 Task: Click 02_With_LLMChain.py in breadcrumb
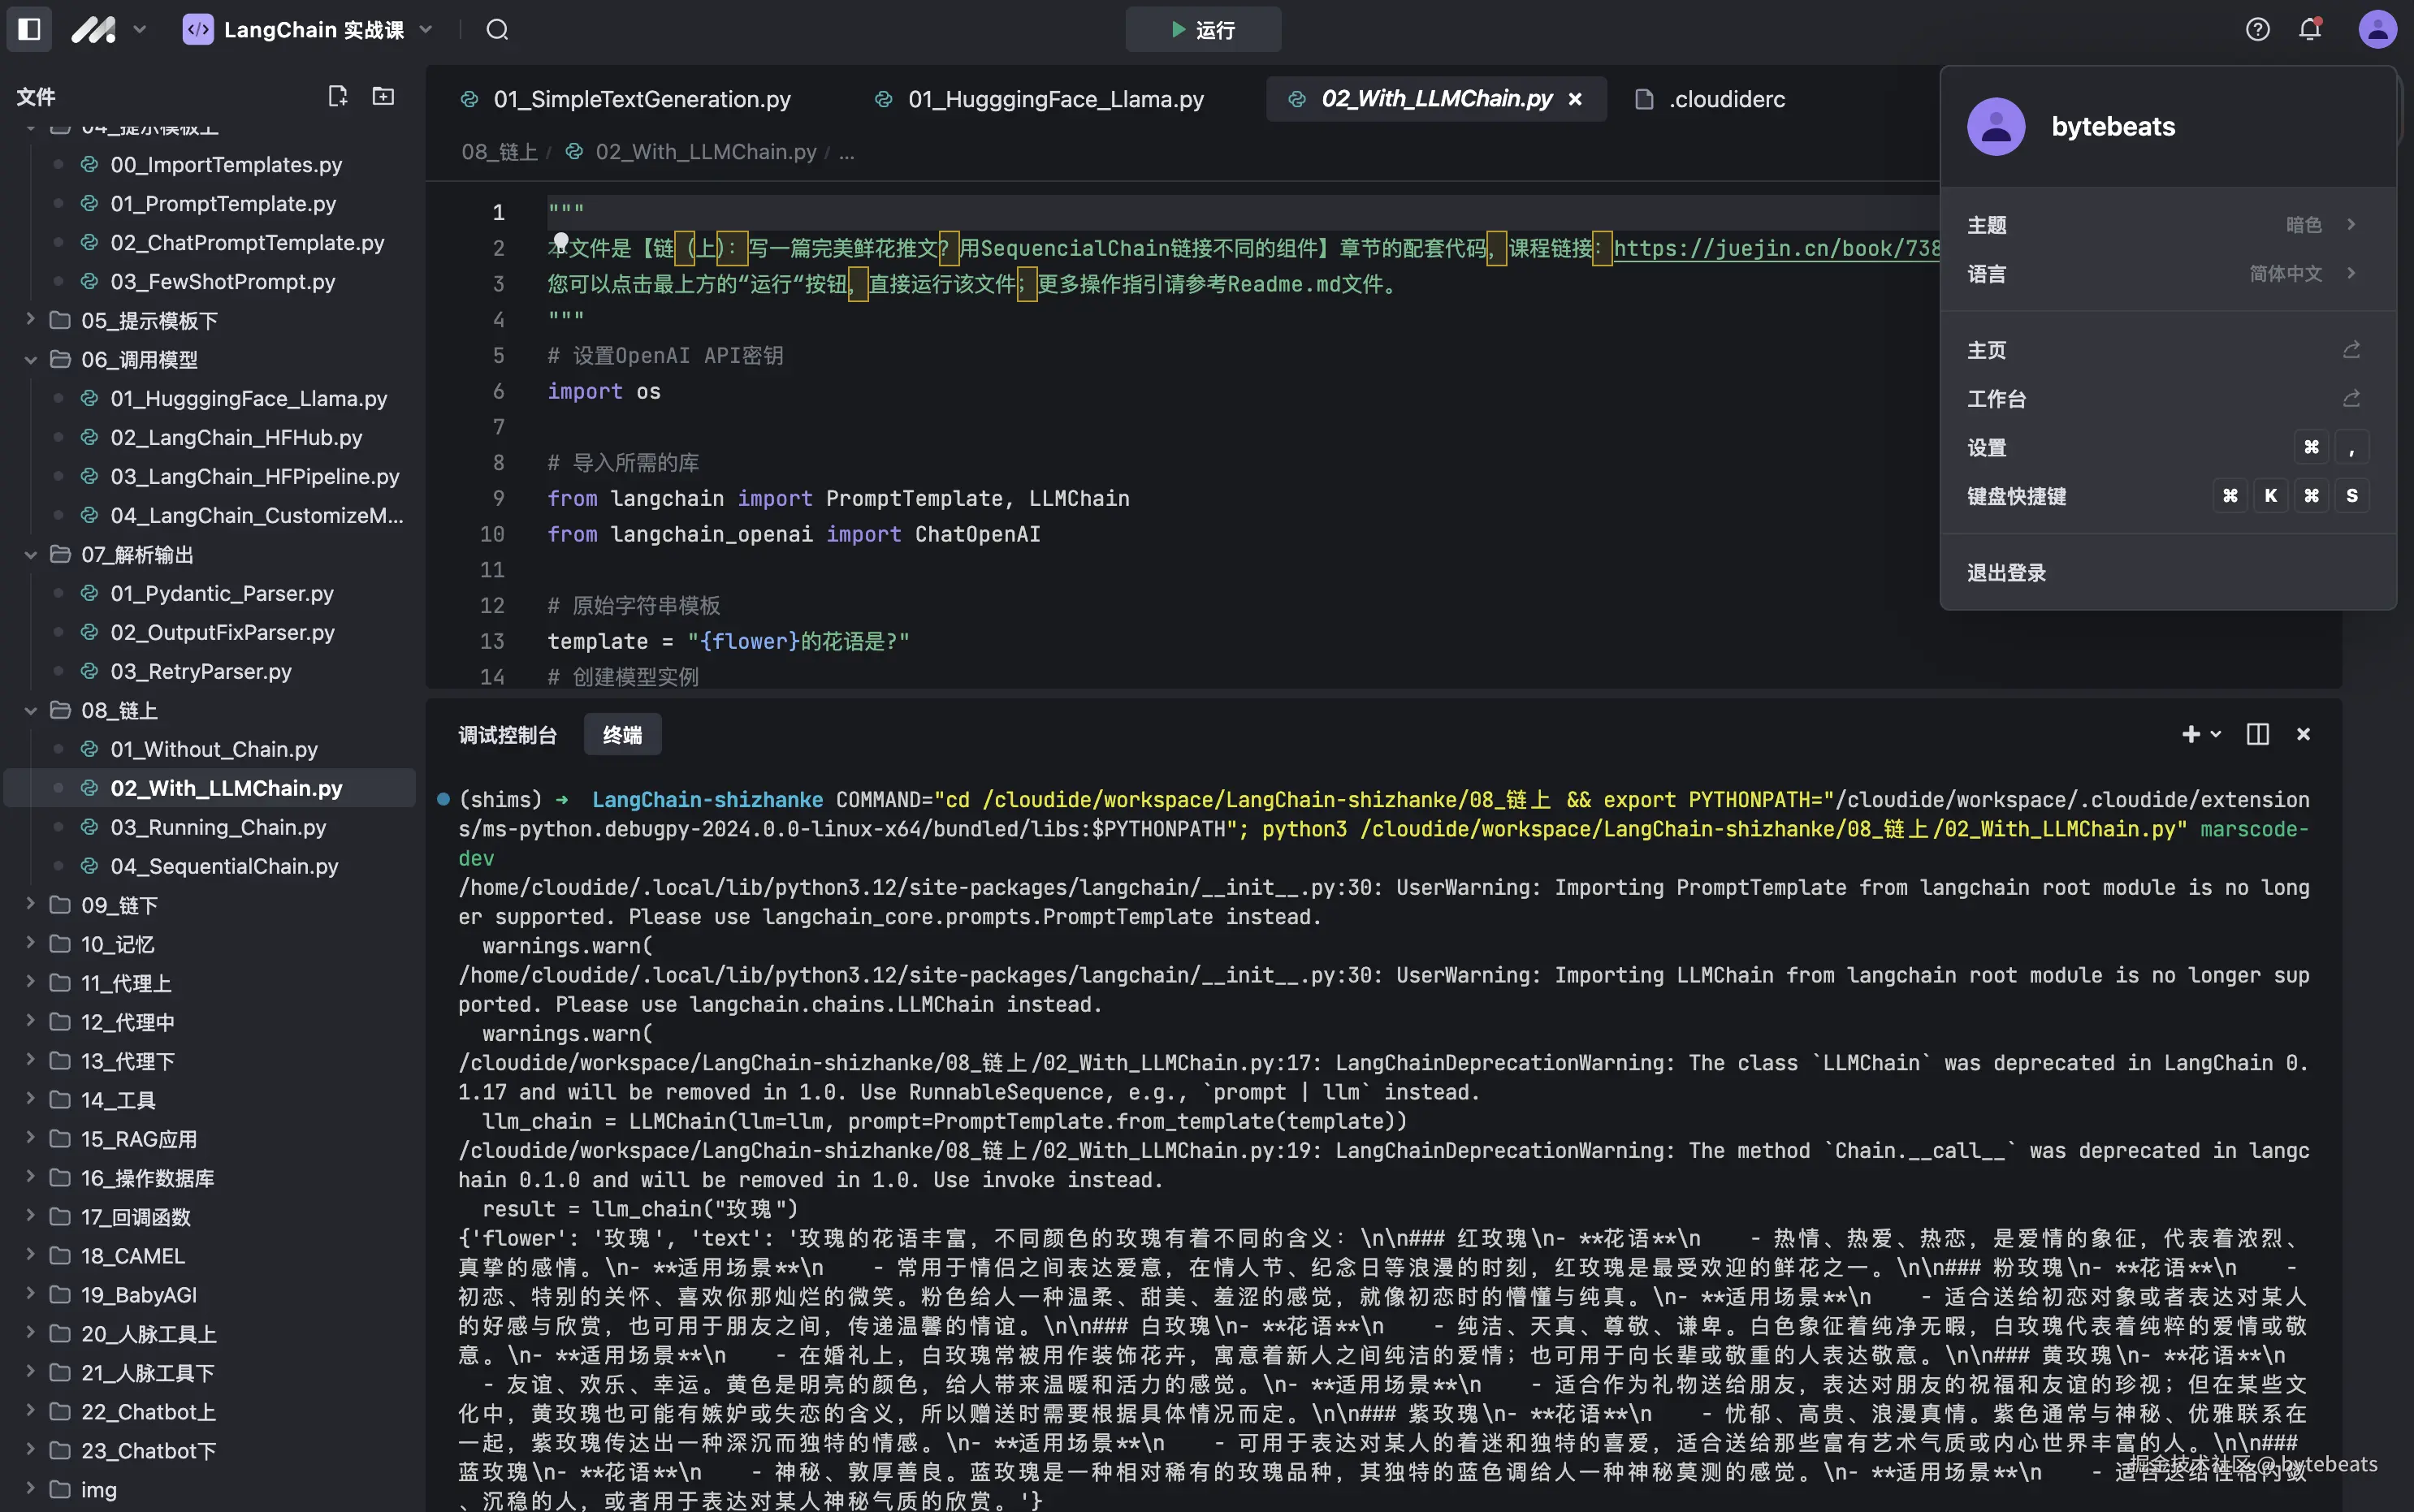pos(706,152)
